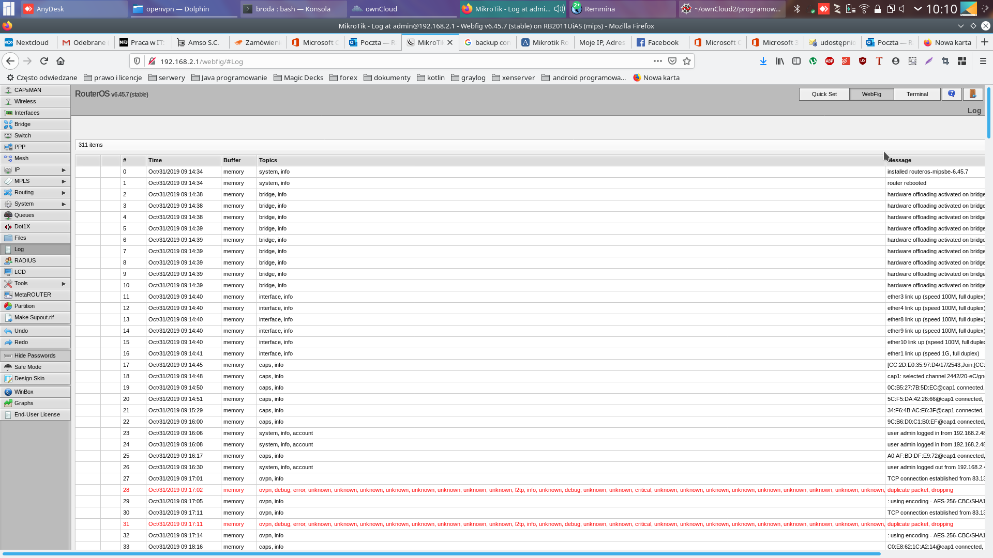Click the Queues sidebar icon

pyautogui.click(x=8, y=215)
